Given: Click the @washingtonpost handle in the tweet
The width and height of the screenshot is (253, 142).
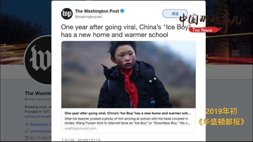Looking at the screenshot, I should (89, 17).
